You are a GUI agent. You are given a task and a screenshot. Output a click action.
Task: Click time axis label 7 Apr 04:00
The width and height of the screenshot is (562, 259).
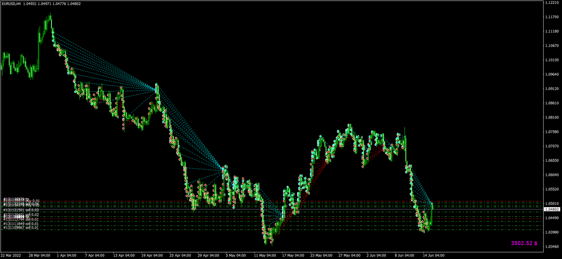[95, 256]
